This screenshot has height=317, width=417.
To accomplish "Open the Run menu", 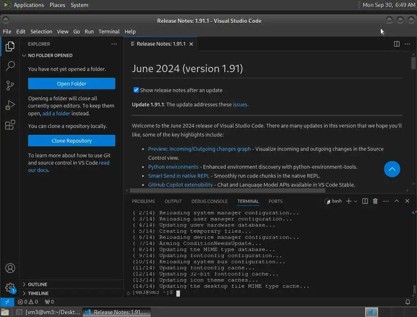I will click(89, 32).
